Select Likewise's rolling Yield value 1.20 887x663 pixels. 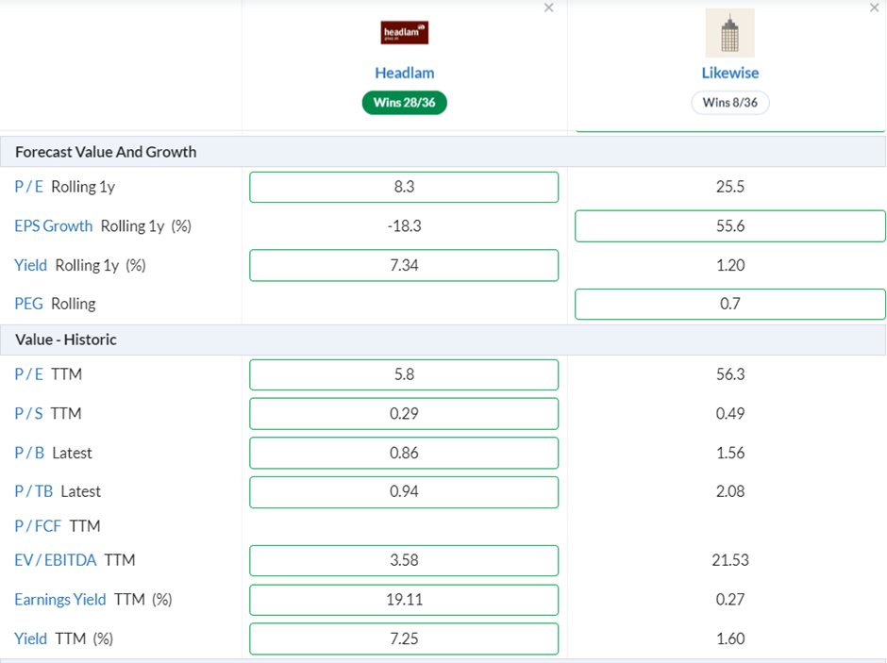click(729, 265)
